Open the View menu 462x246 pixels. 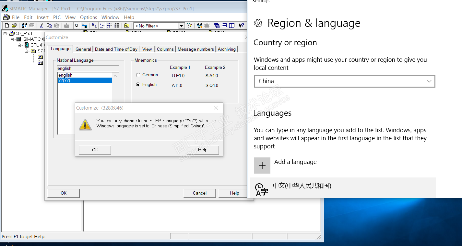[70, 17]
